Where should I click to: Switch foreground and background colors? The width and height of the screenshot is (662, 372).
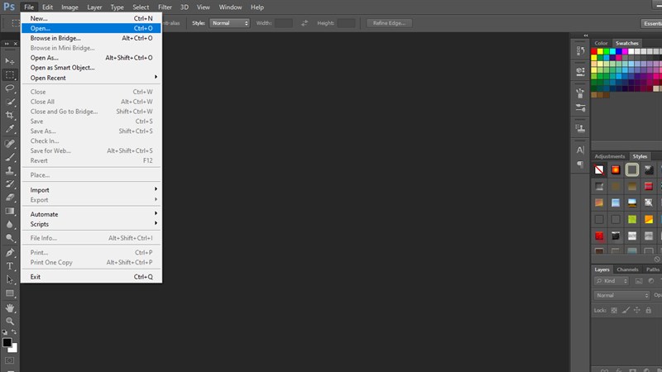(14, 332)
